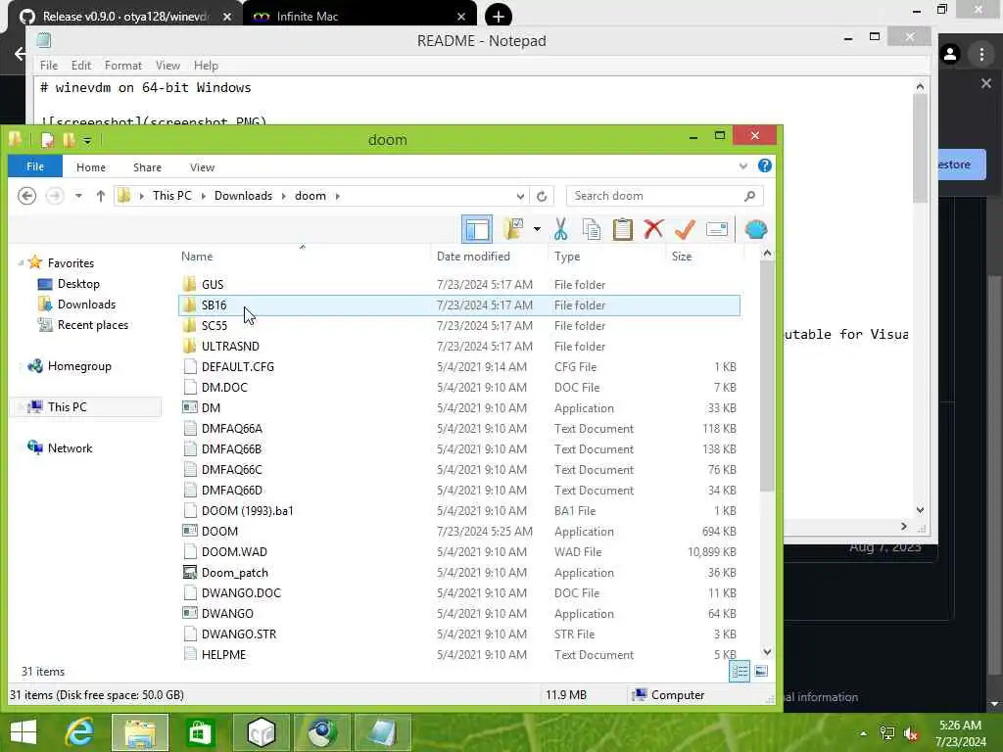This screenshot has width=1003, height=752.
Task: Sort by the Name column header
Action: coord(197,256)
